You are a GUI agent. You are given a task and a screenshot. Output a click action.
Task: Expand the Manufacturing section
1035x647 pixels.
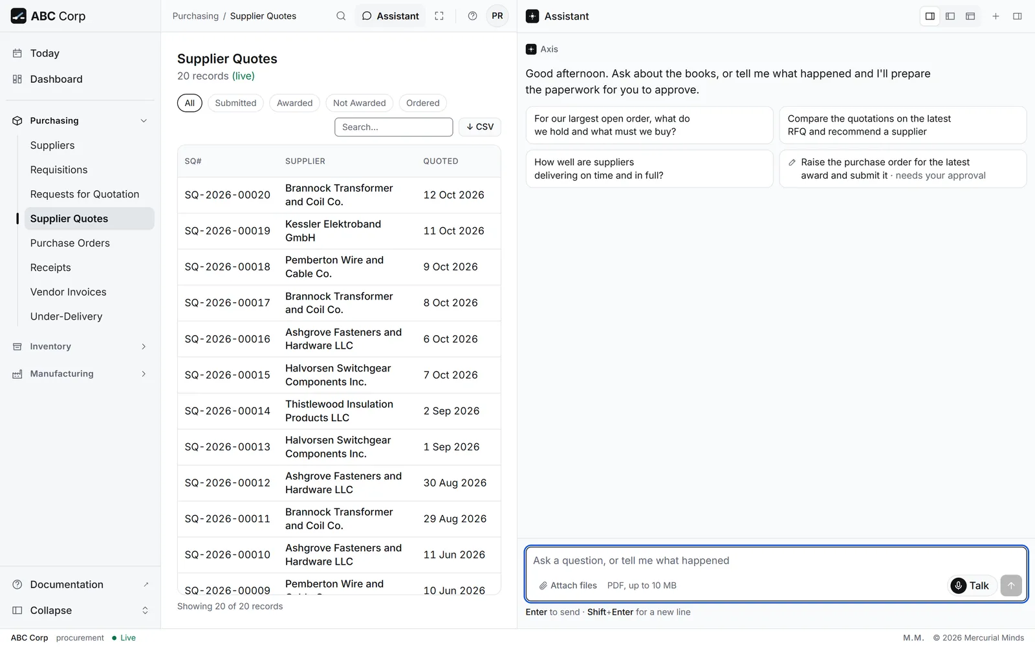click(80, 373)
